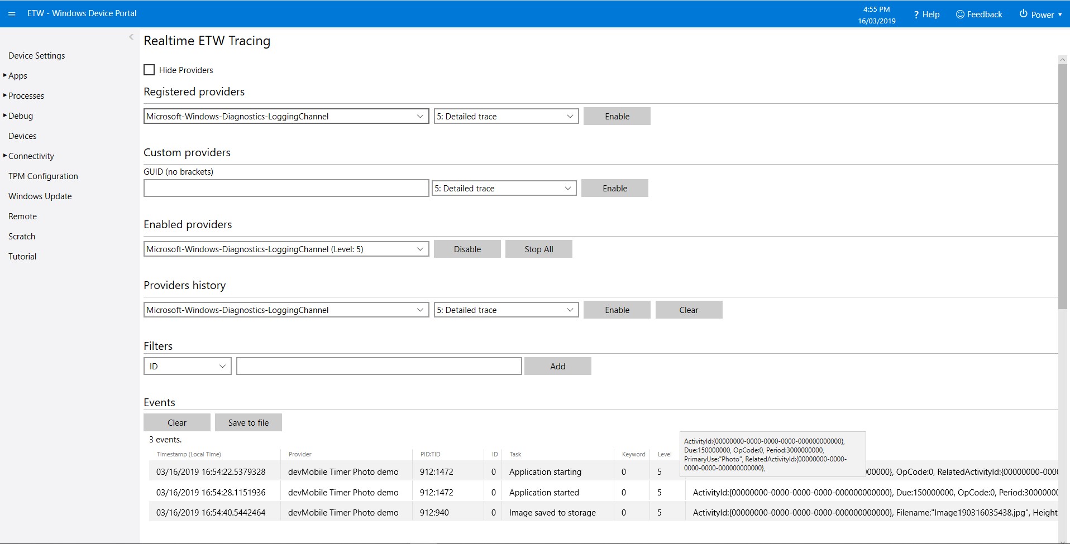Click the custom provider GUID input field
Image resolution: width=1070 pixels, height=544 pixels.
(x=286, y=188)
